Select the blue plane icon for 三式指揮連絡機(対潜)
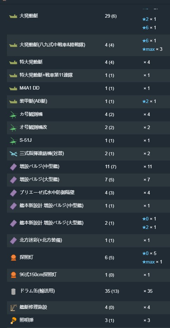This screenshot has height=328, width=170. coord(13,154)
